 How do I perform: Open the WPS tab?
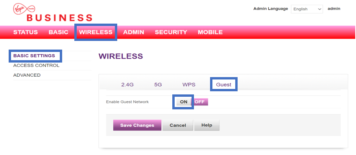(189, 85)
